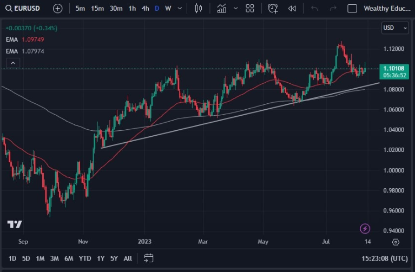Click the undo arrow in the toolbar
The image size is (415, 272).
click(x=314, y=9)
